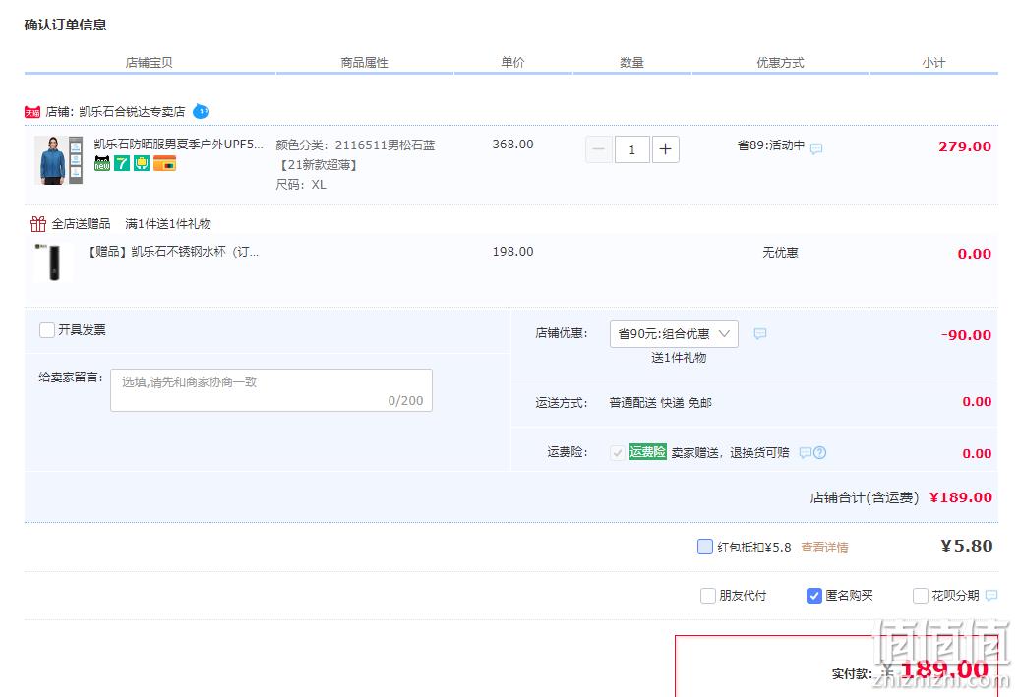The height and width of the screenshot is (697, 1019).
Task: Click the orange credit card badge icon
Action: [x=164, y=163]
